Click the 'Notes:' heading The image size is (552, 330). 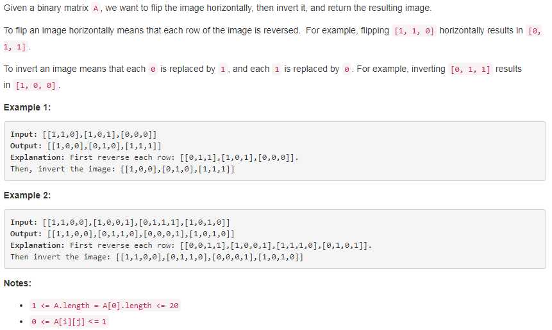pyautogui.click(x=17, y=283)
